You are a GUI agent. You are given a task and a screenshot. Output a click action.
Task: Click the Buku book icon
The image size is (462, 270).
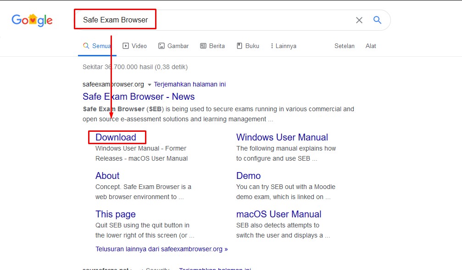tap(239, 46)
